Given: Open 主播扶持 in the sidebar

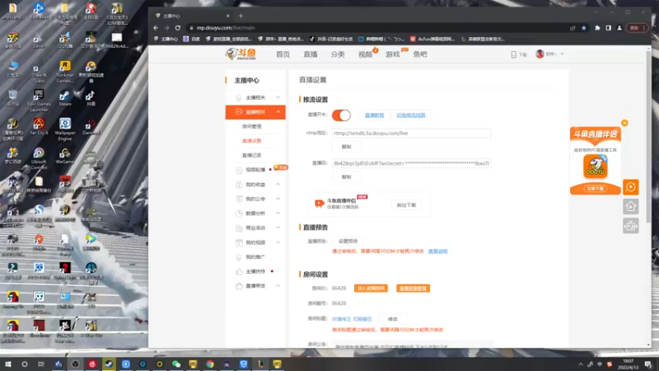Looking at the screenshot, I should click(255, 271).
